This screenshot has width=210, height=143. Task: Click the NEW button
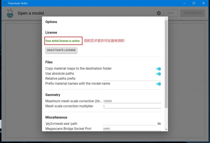point(171,13)
